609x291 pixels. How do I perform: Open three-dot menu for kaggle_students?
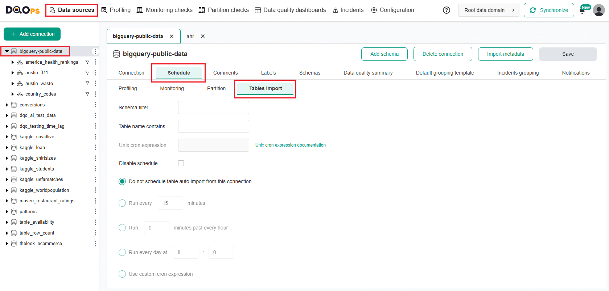coord(95,169)
